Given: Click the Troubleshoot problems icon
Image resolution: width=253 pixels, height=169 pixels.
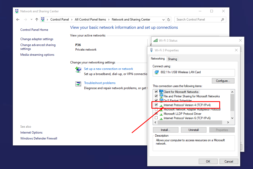Looking at the screenshot, I should [78, 84].
